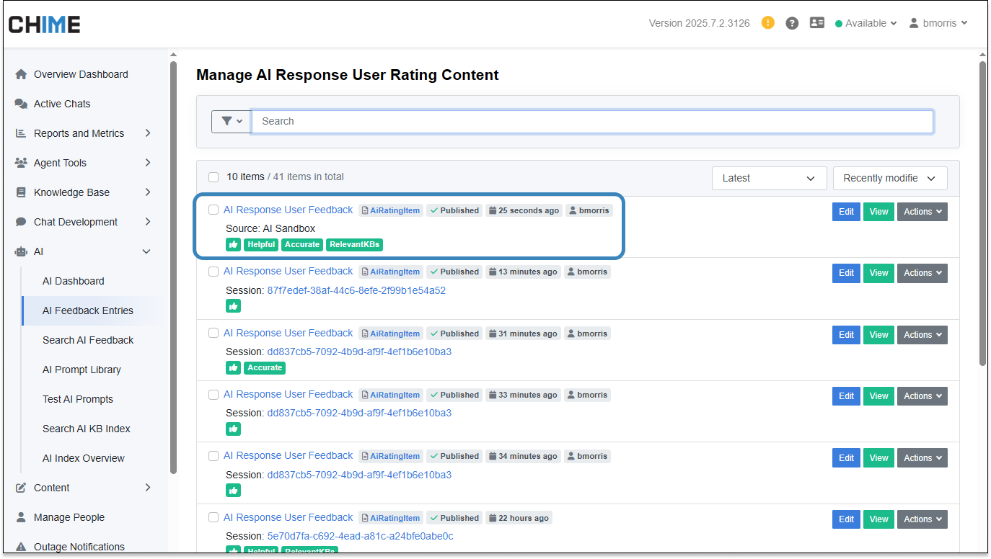Click the AI robot icon in sidebar
This screenshot has width=991, height=559.
coord(21,251)
